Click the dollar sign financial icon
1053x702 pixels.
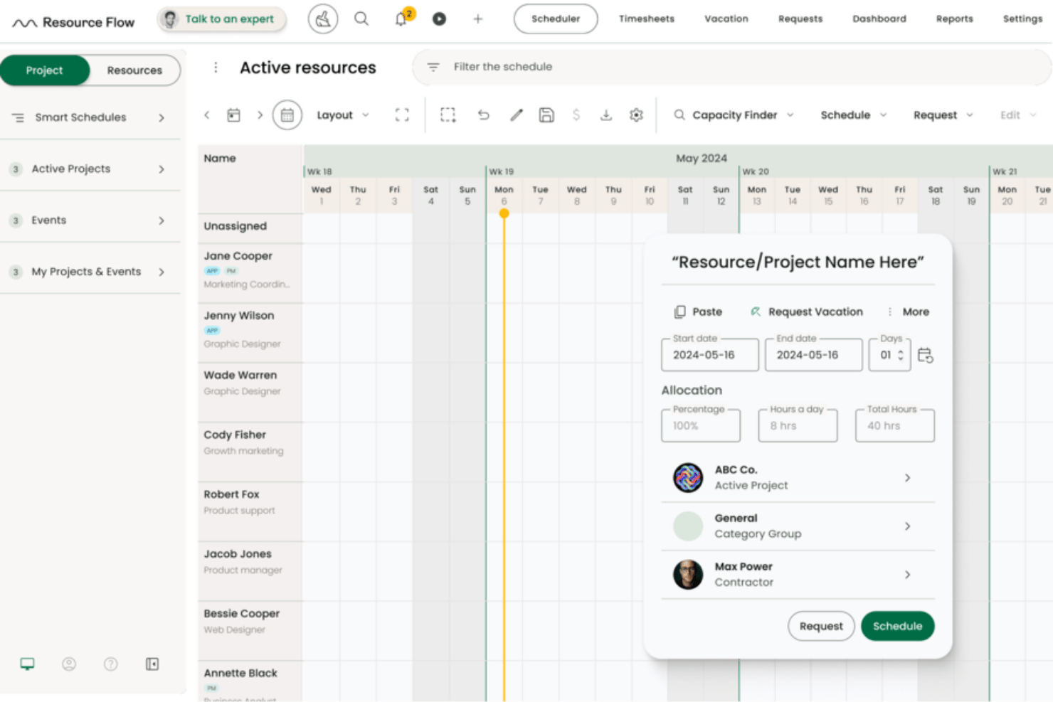(x=576, y=115)
